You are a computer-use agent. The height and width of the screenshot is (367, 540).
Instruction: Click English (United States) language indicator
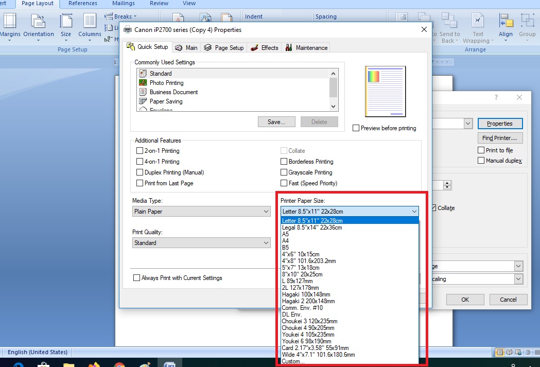coord(38,352)
